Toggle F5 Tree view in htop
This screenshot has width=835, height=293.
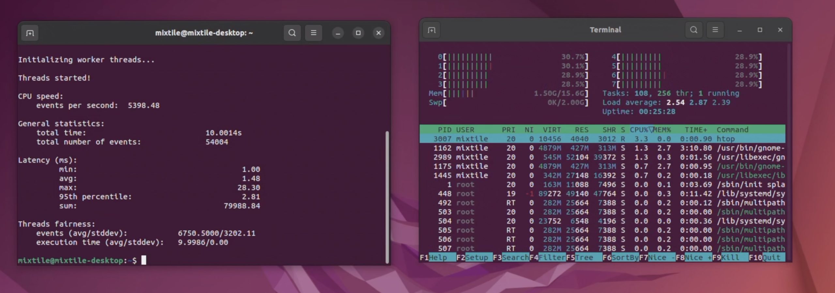[584, 257]
